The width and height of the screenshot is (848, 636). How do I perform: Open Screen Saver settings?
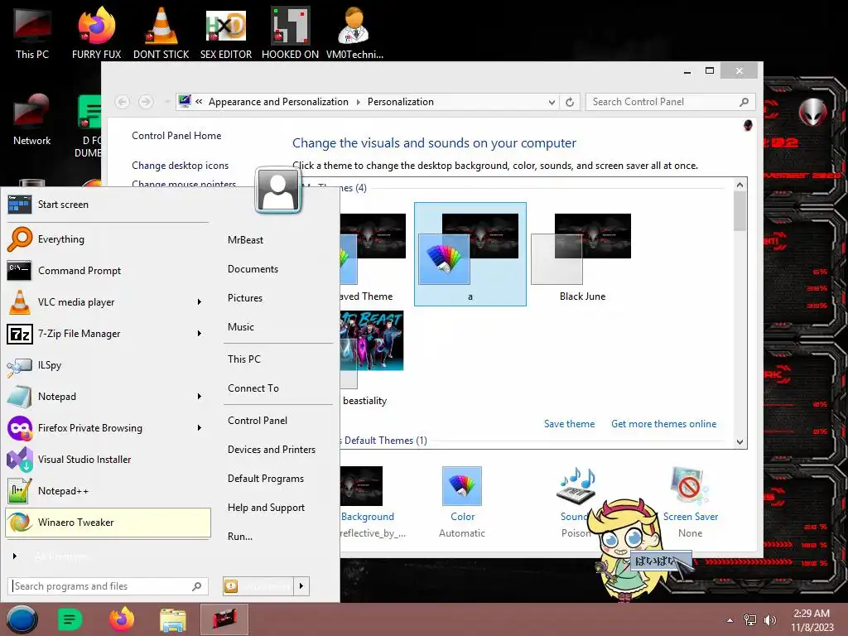pos(690,502)
